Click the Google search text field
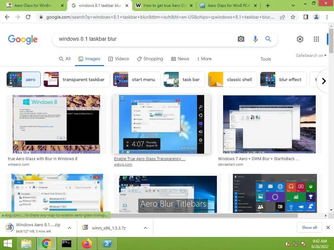Screen dimensions: 334x250 (x=145, y=39)
